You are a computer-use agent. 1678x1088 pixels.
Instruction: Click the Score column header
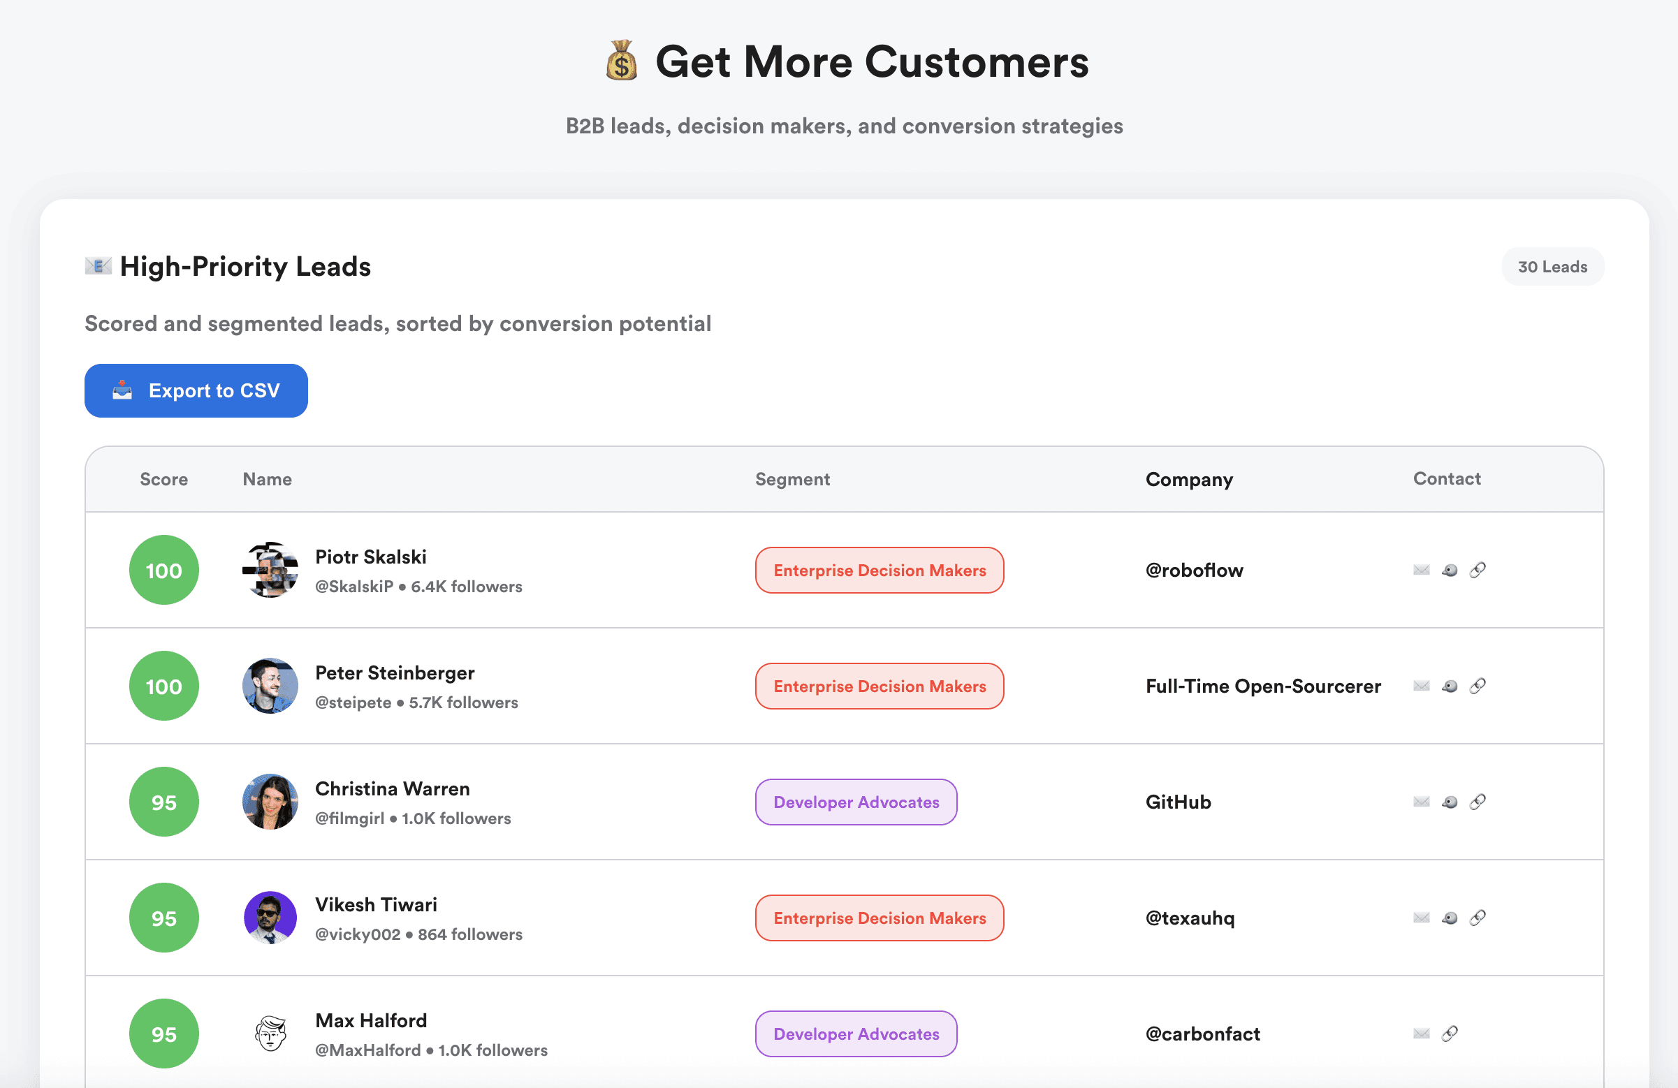point(163,479)
